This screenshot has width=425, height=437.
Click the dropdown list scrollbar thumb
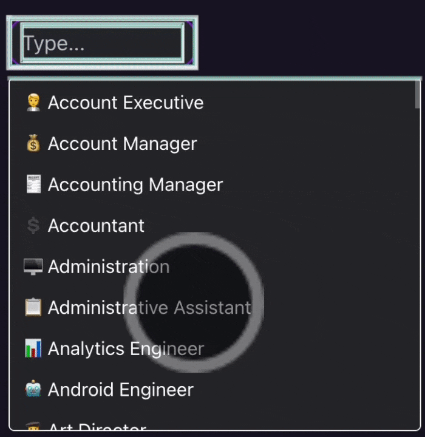click(x=418, y=95)
